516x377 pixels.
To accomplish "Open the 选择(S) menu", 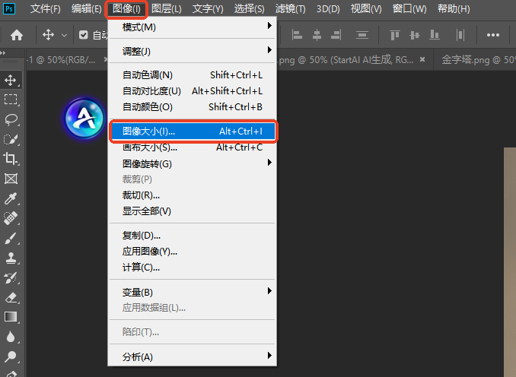I will [x=249, y=8].
